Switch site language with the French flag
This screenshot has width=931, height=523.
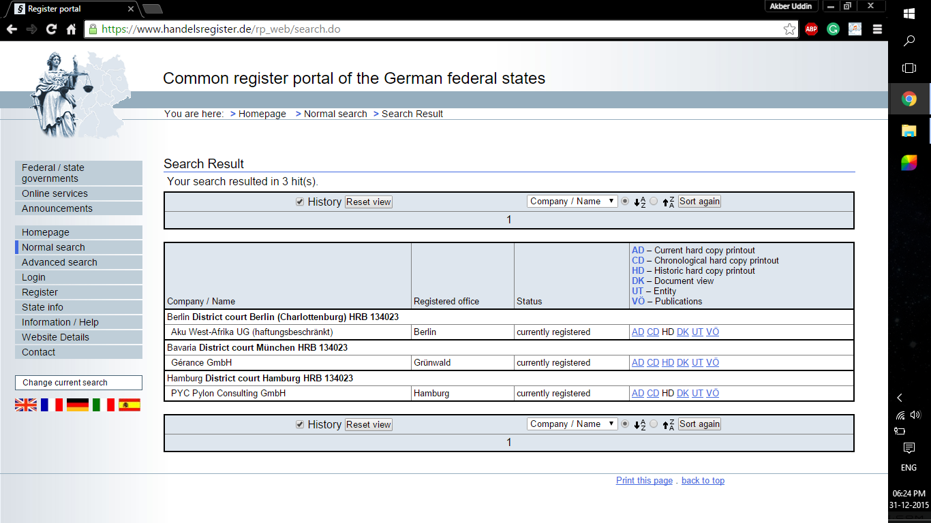click(52, 405)
